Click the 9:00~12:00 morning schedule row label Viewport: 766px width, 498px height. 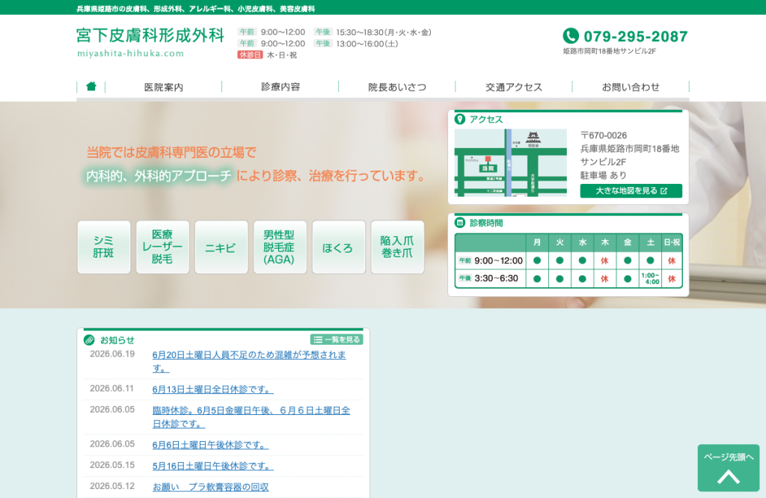click(491, 261)
